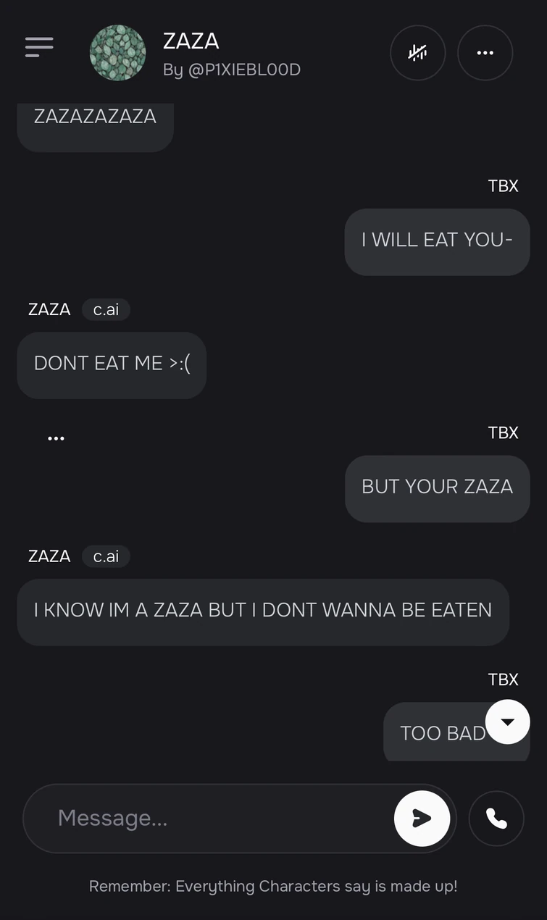Tap the ZAZAZAZAZA message bubble
Image resolution: width=547 pixels, height=920 pixels.
pyautogui.click(x=95, y=123)
